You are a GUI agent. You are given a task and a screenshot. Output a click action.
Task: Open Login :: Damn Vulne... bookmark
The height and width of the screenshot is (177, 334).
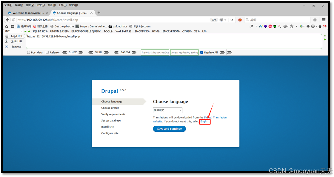(91, 27)
